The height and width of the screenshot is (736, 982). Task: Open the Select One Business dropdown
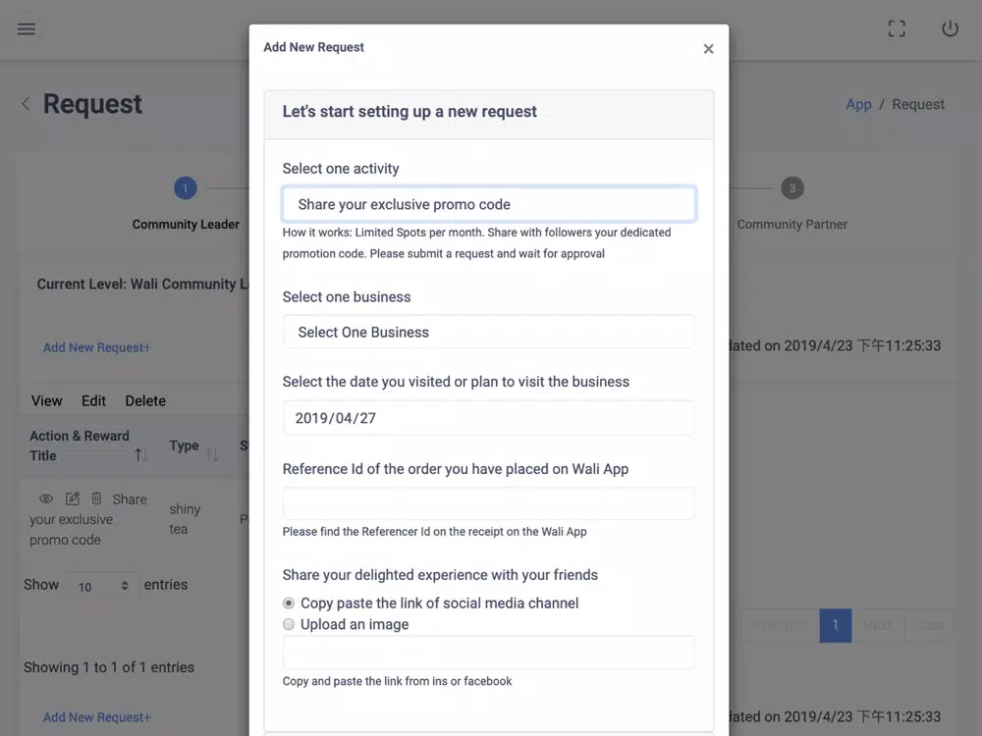(488, 332)
